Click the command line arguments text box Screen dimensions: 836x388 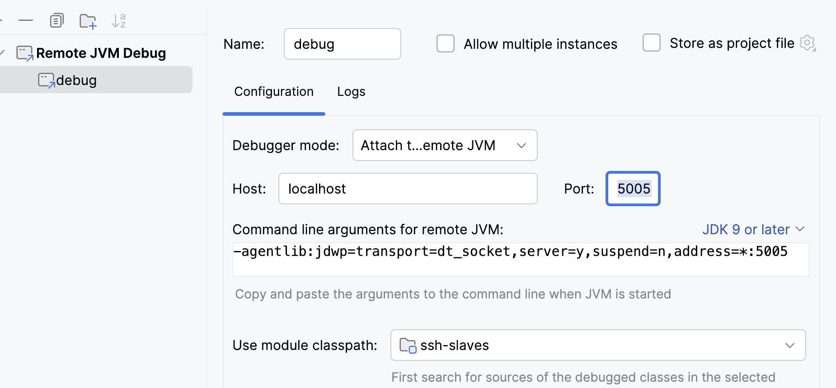[x=521, y=260]
